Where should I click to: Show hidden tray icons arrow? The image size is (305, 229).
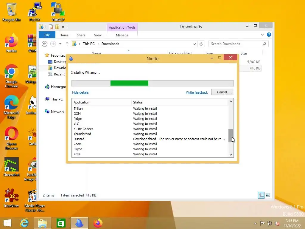[255, 223]
